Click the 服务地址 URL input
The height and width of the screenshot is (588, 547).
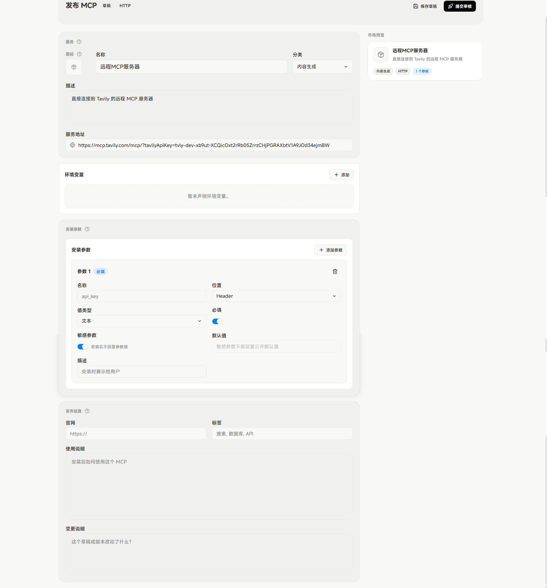pos(209,145)
